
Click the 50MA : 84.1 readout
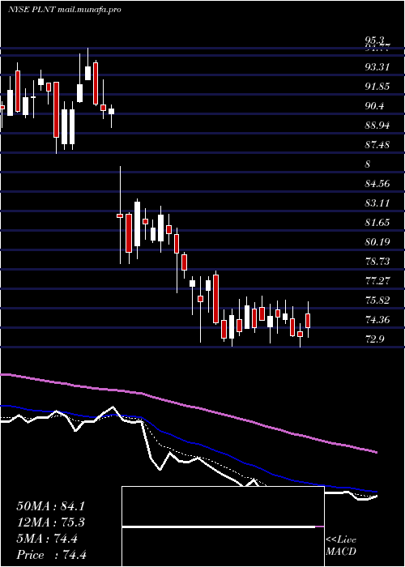(x=50, y=506)
